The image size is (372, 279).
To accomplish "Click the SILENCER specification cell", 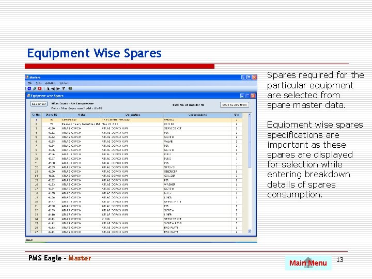I will tap(197, 172).
